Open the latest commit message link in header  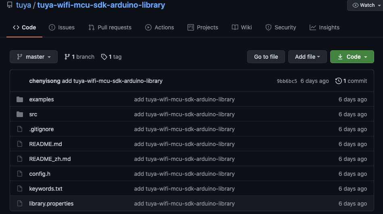tap(112, 81)
